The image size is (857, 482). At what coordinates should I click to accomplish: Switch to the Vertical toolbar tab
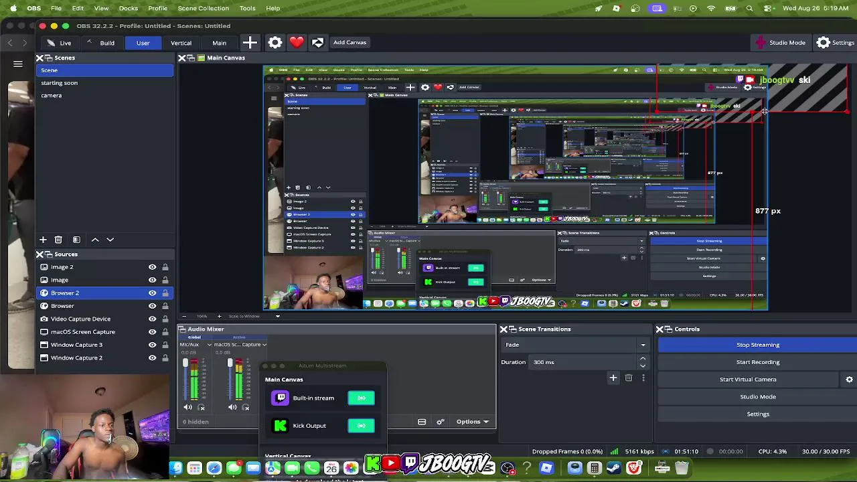pyautogui.click(x=181, y=43)
